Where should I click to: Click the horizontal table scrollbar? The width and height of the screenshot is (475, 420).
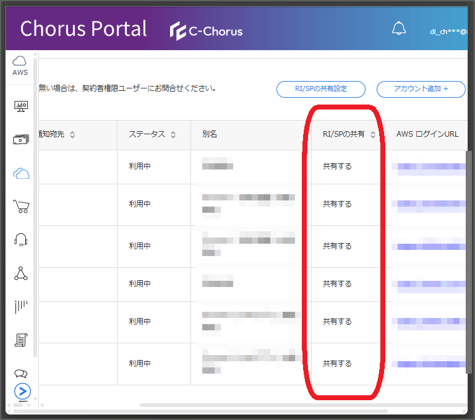point(303,405)
